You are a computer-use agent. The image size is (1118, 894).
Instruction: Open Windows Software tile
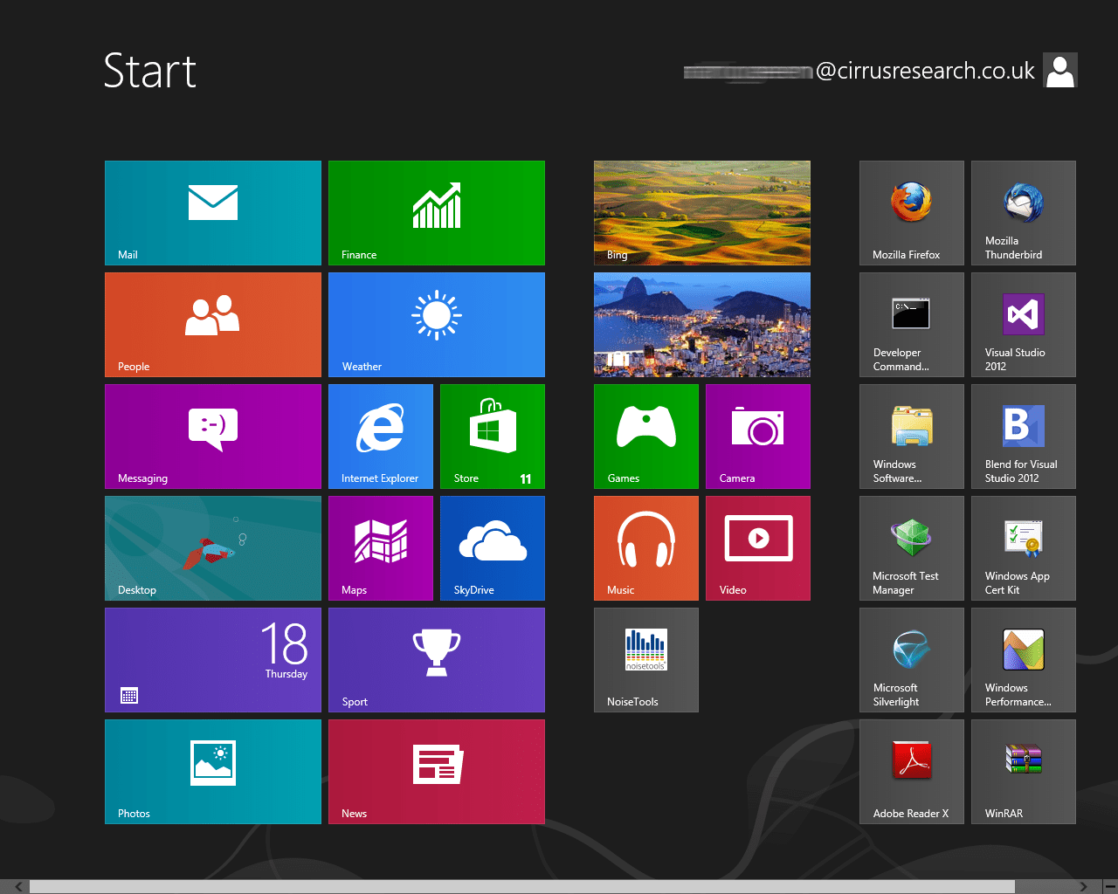pyautogui.click(x=912, y=437)
